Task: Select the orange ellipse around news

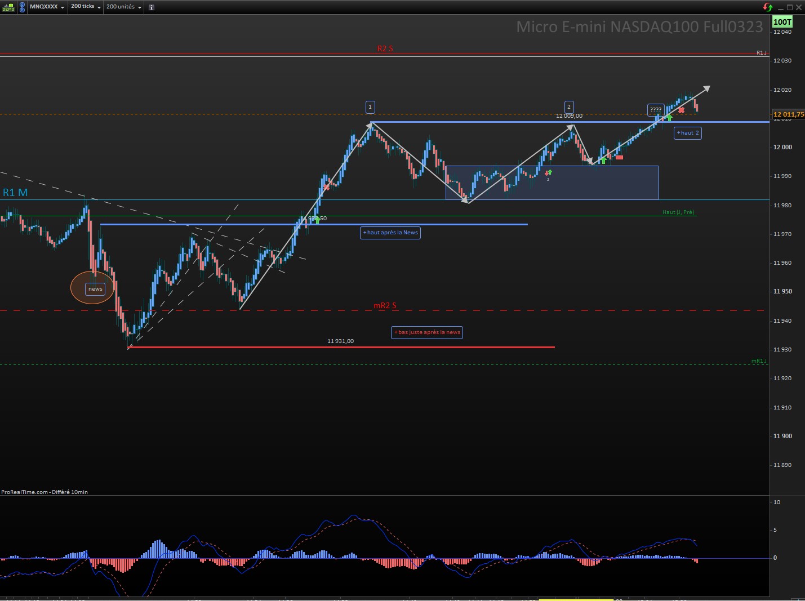Action: tap(92, 287)
